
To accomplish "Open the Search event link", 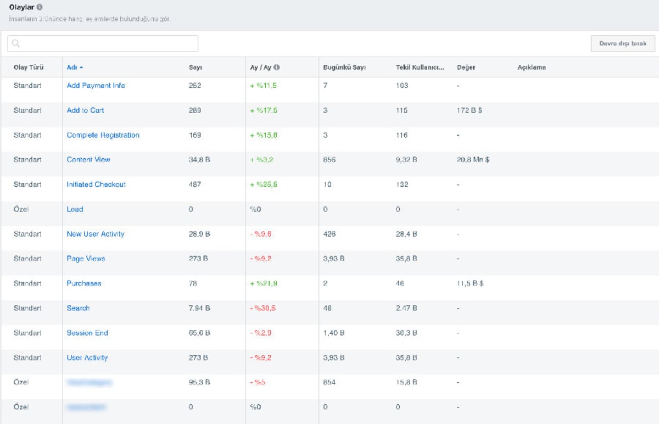I will click(x=78, y=308).
